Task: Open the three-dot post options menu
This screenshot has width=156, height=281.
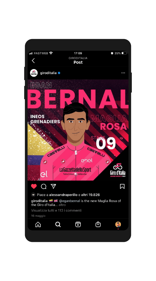Action: [x=123, y=73]
